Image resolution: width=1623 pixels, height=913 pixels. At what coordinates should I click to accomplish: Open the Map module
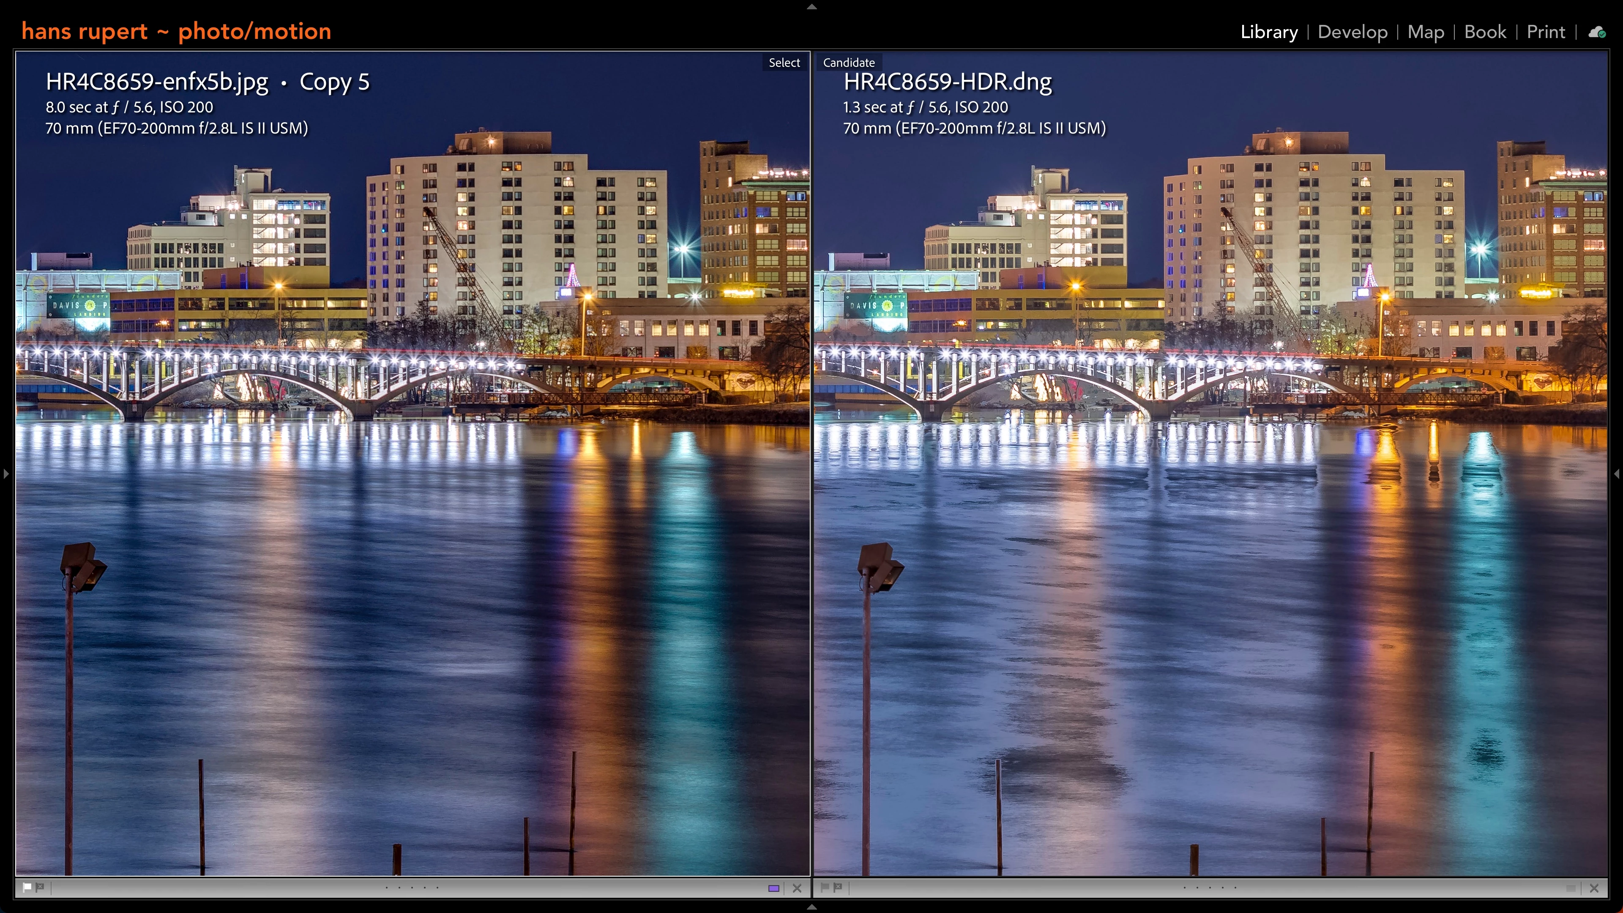click(x=1426, y=32)
